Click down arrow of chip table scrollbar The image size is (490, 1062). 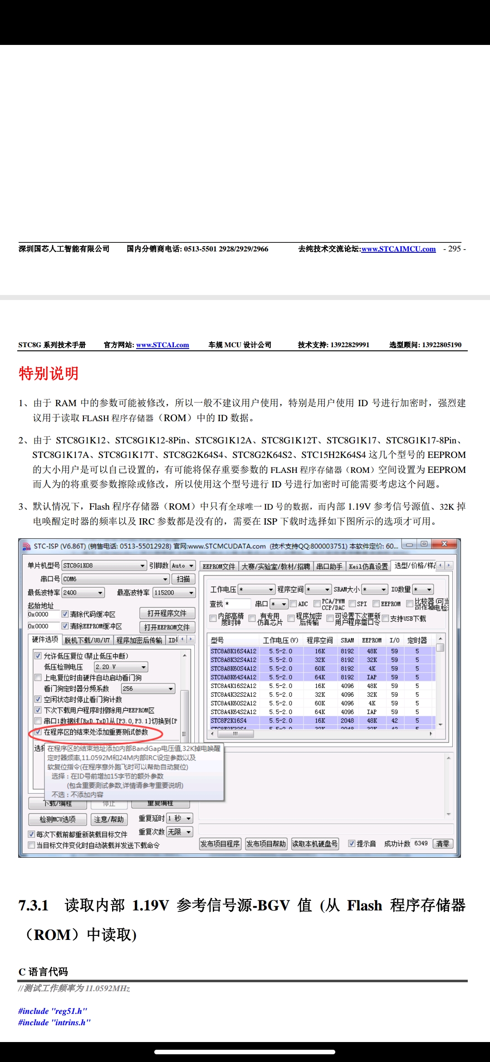point(440,725)
